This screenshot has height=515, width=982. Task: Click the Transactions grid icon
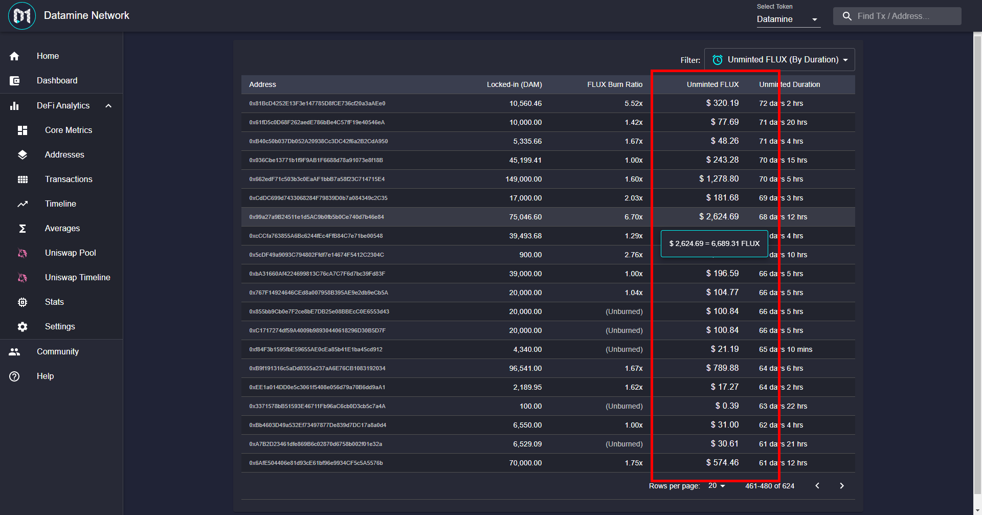23,180
